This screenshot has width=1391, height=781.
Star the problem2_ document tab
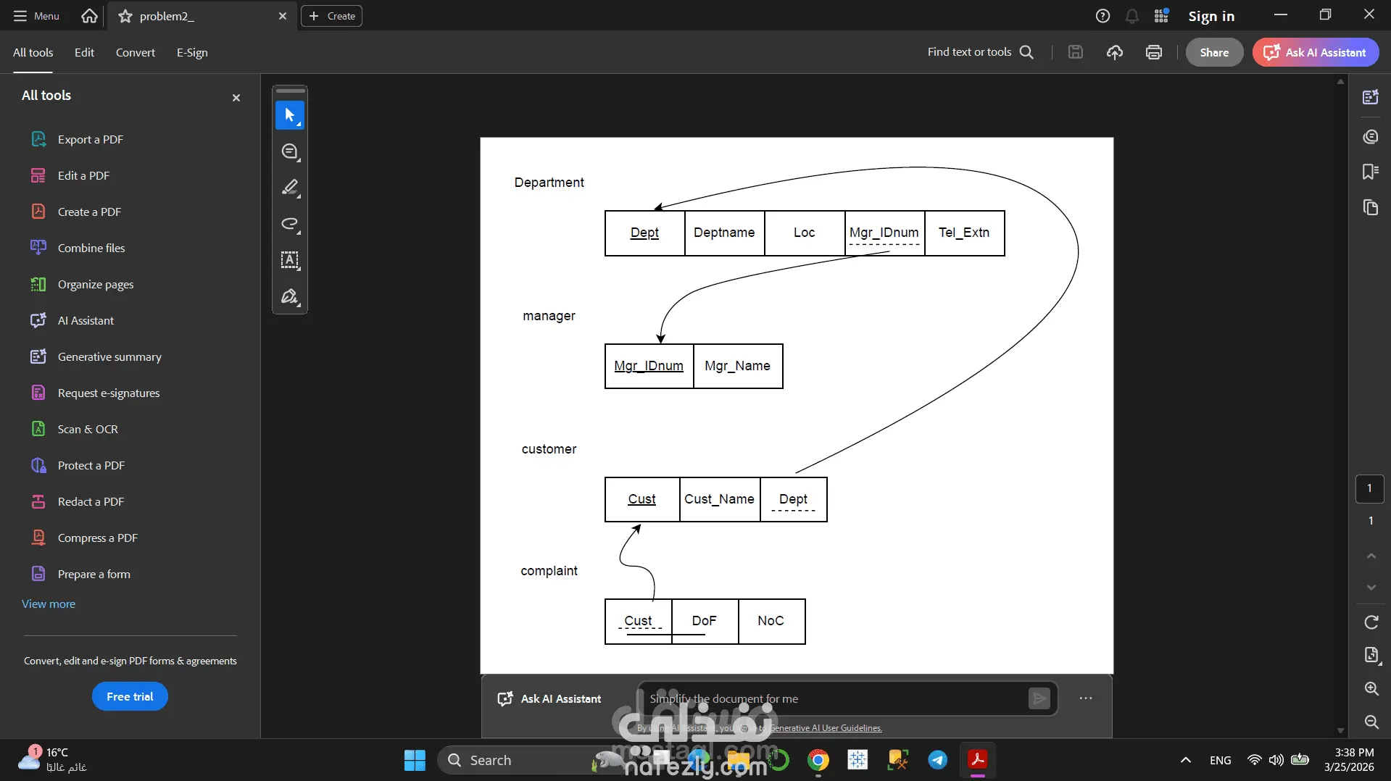coord(125,16)
